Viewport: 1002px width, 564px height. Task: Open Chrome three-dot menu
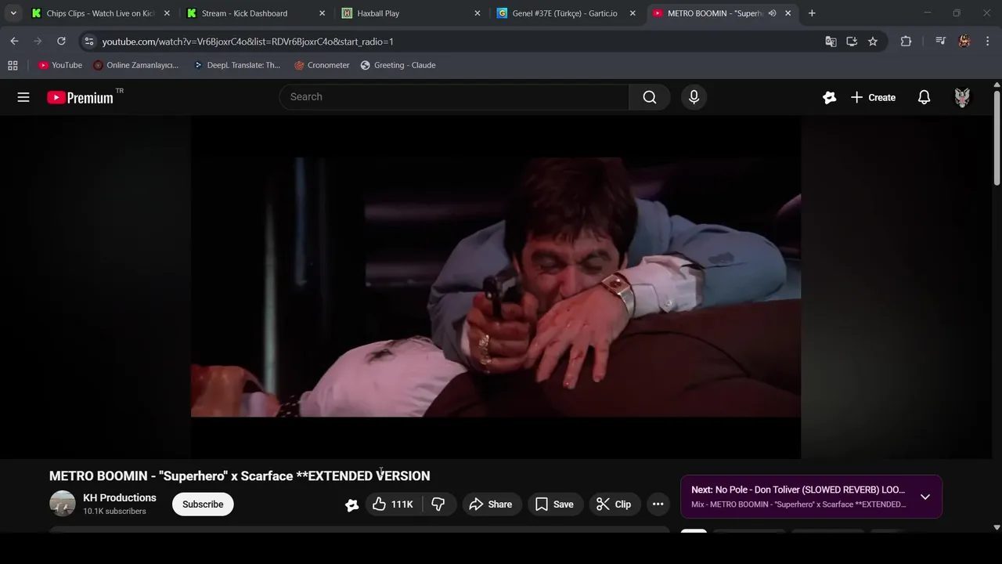click(987, 42)
